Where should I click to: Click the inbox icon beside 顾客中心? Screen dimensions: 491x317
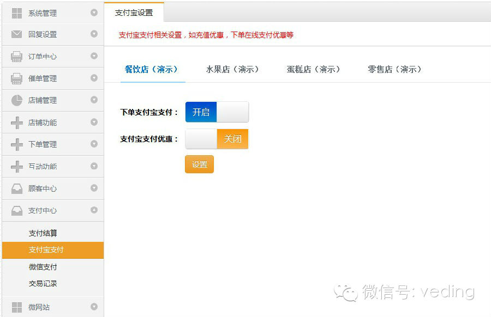[x=16, y=188]
